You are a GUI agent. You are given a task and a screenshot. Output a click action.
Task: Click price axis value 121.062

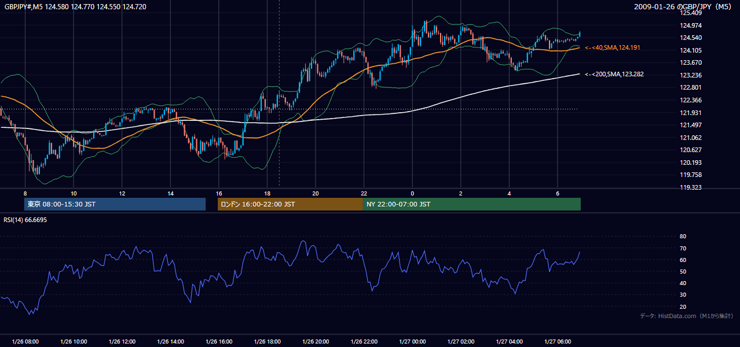pyautogui.click(x=690, y=138)
